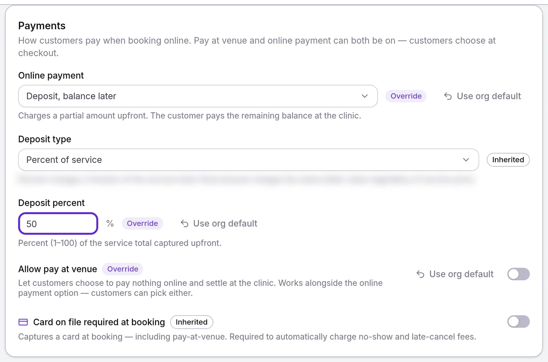
Task: Click the Deposit type label
Action: 45,139
